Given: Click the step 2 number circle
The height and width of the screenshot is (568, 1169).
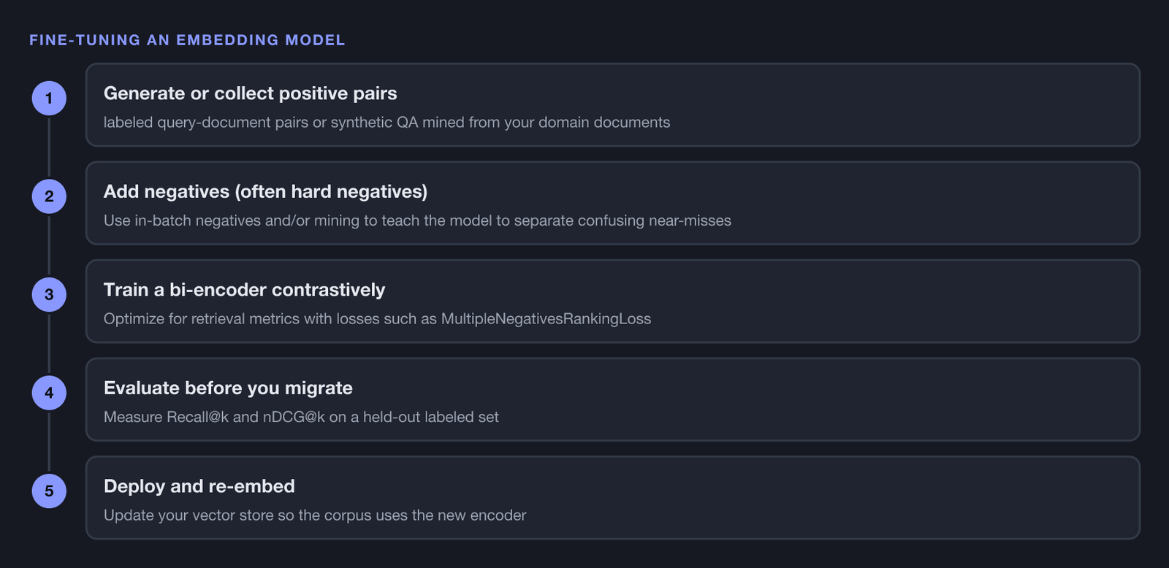Looking at the screenshot, I should (49, 196).
